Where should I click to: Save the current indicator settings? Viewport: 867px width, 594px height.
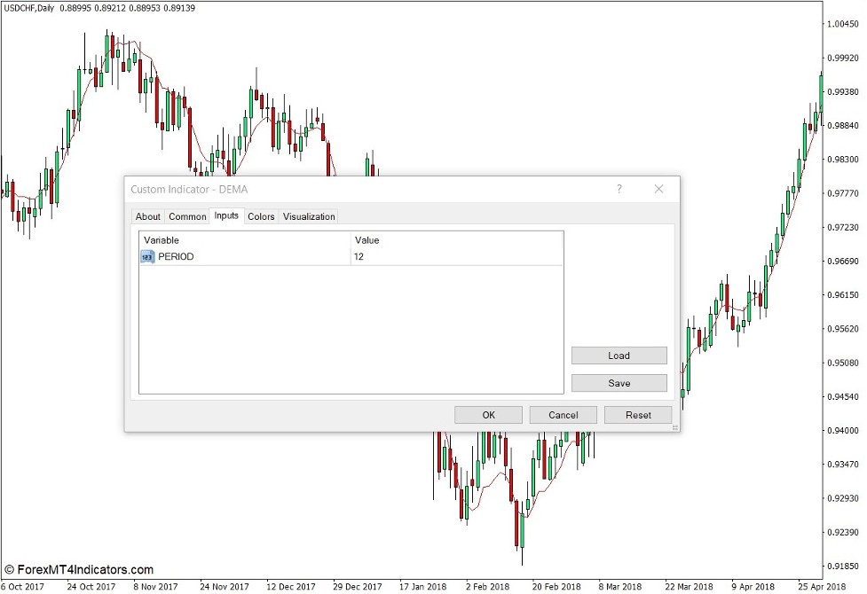tap(619, 382)
